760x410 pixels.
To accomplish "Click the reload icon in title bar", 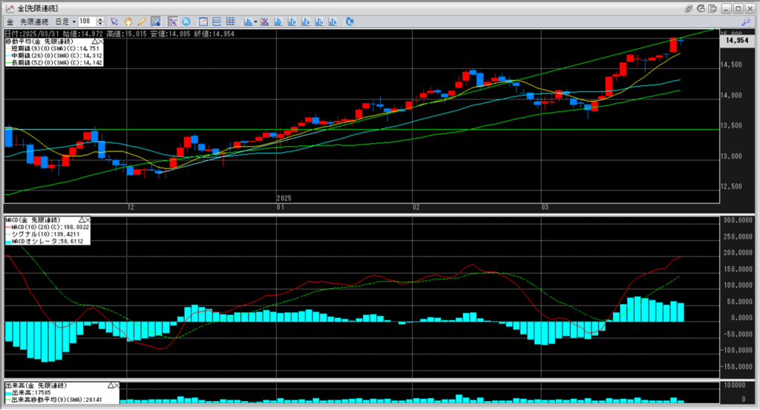I will (x=701, y=7).
